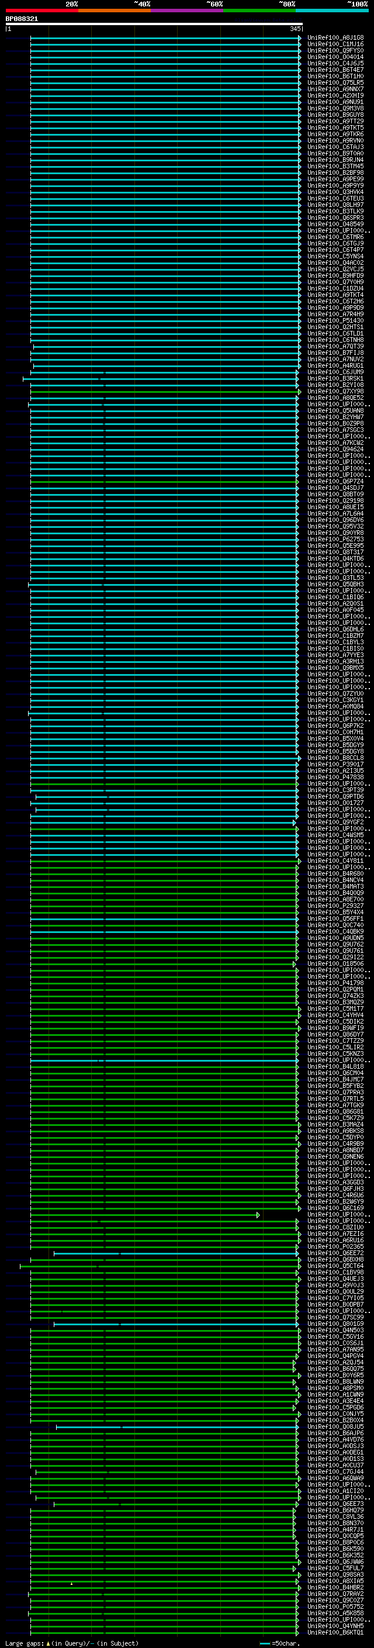Select the UniRef100_A9NNX7 label

[x=335, y=89]
